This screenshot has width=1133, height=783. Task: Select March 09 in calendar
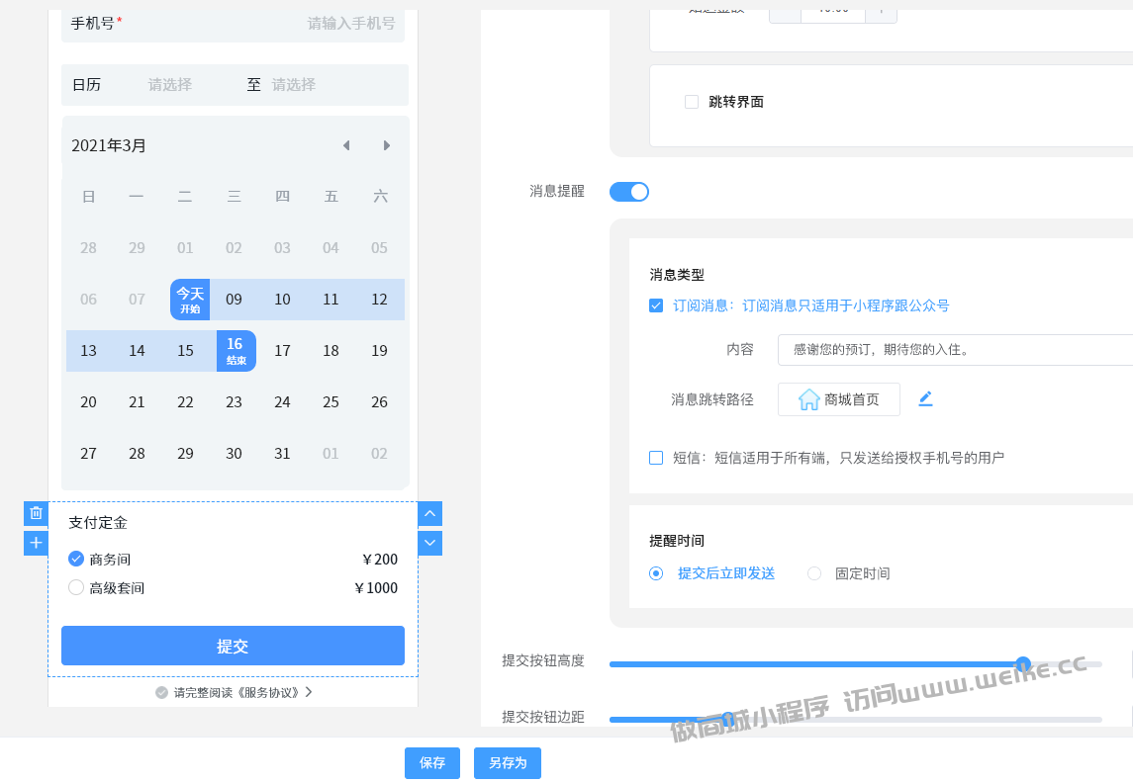pyautogui.click(x=234, y=300)
